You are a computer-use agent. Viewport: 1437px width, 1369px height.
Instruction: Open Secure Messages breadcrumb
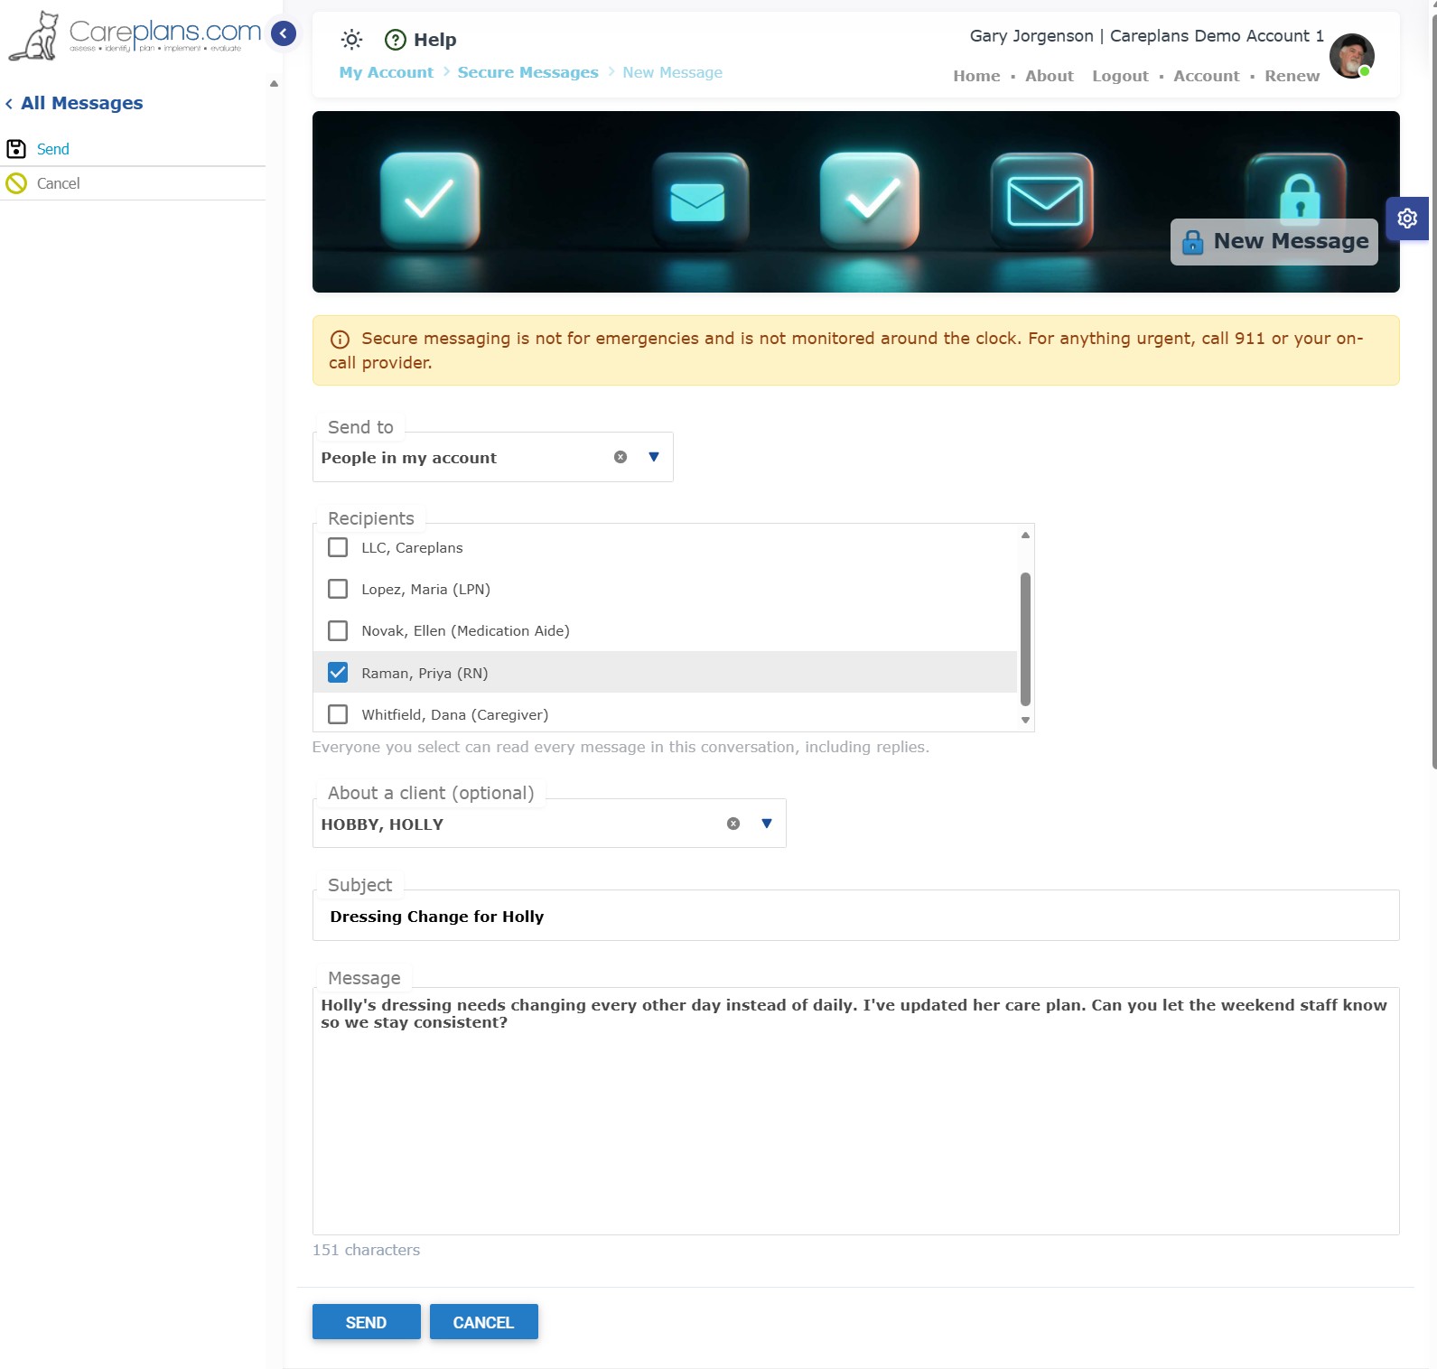[x=527, y=72]
